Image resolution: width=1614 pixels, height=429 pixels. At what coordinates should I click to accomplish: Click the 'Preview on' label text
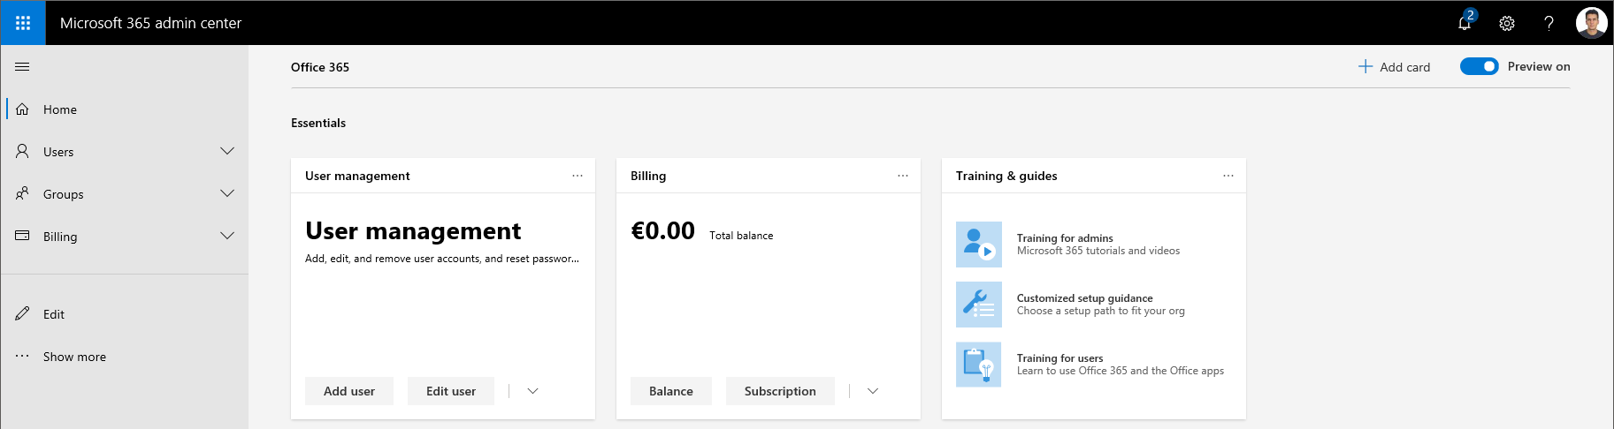[x=1539, y=66]
